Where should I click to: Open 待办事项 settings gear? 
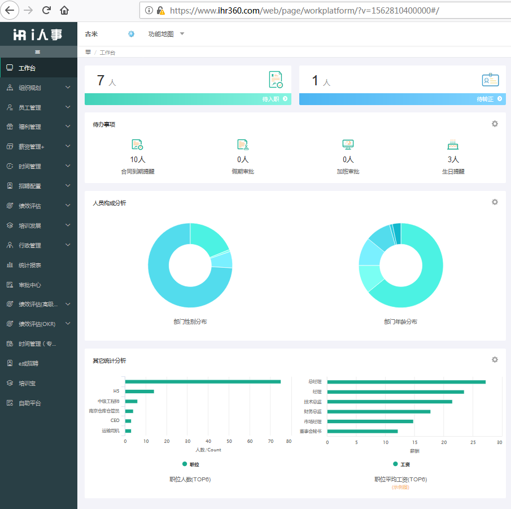(x=495, y=124)
